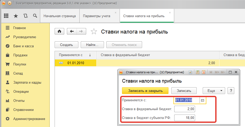Image resolution: width=245 pixels, height=127 pixels.
Task: Open Favorites star in top toolbar
Action: pyautogui.click(x=16, y=16)
